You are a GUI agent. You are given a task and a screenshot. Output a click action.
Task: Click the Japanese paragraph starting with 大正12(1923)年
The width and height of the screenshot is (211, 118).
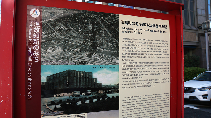[x=145, y=70]
